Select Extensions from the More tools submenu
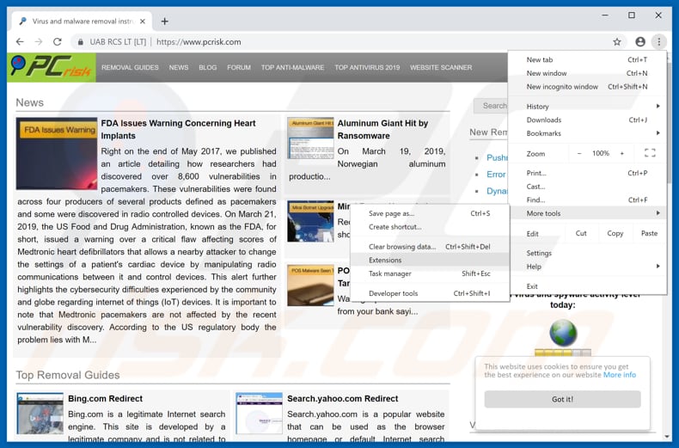The height and width of the screenshot is (448, 679). coord(385,260)
